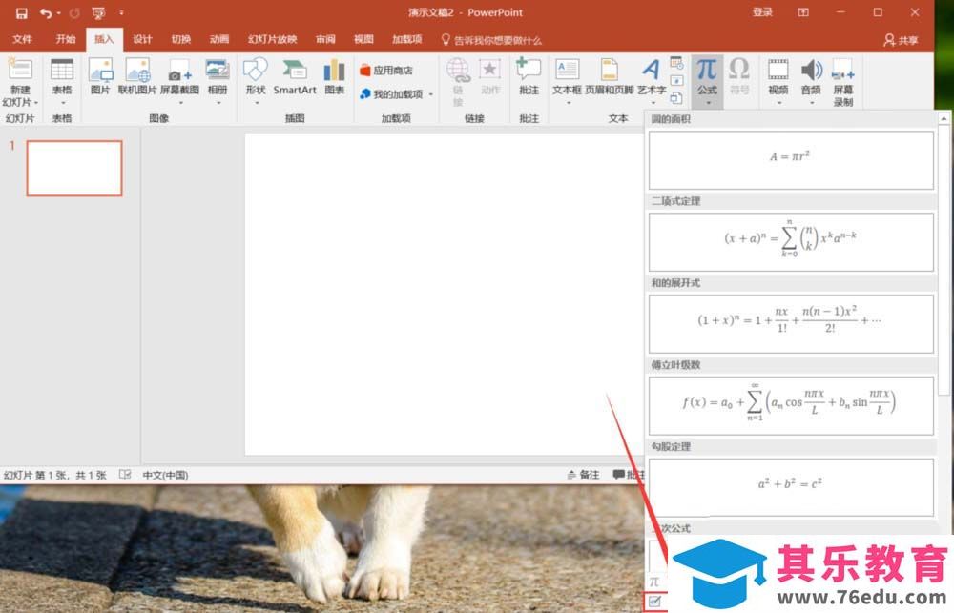Select the 圆的面积 circle area equation
The height and width of the screenshot is (613, 954).
tap(791, 160)
